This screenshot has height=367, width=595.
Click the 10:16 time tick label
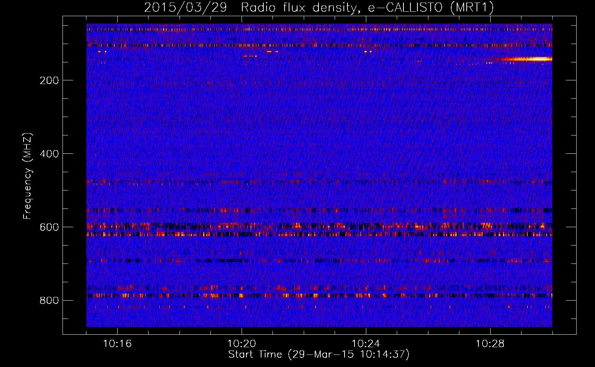pos(117,344)
